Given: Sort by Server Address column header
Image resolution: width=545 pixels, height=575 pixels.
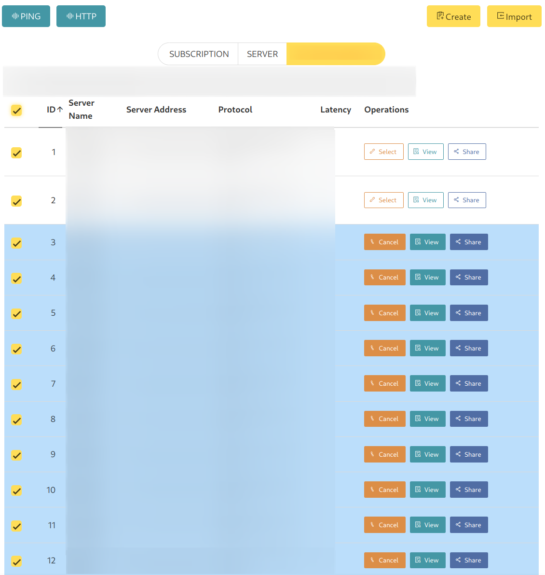Looking at the screenshot, I should coord(156,109).
